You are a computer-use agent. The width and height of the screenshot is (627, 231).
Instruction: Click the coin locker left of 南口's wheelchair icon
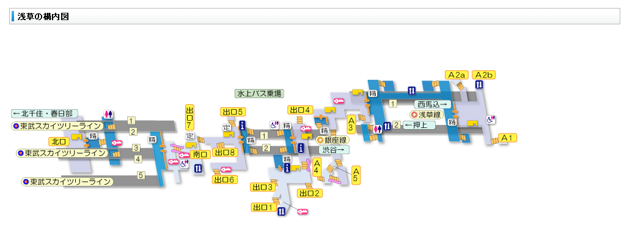pyautogui.click(x=173, y=162)
